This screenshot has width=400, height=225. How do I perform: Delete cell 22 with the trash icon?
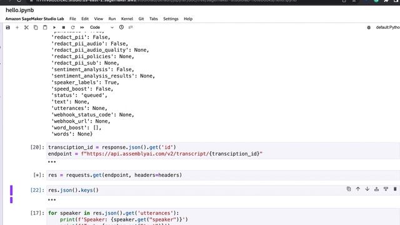click(x=395, y=189)
